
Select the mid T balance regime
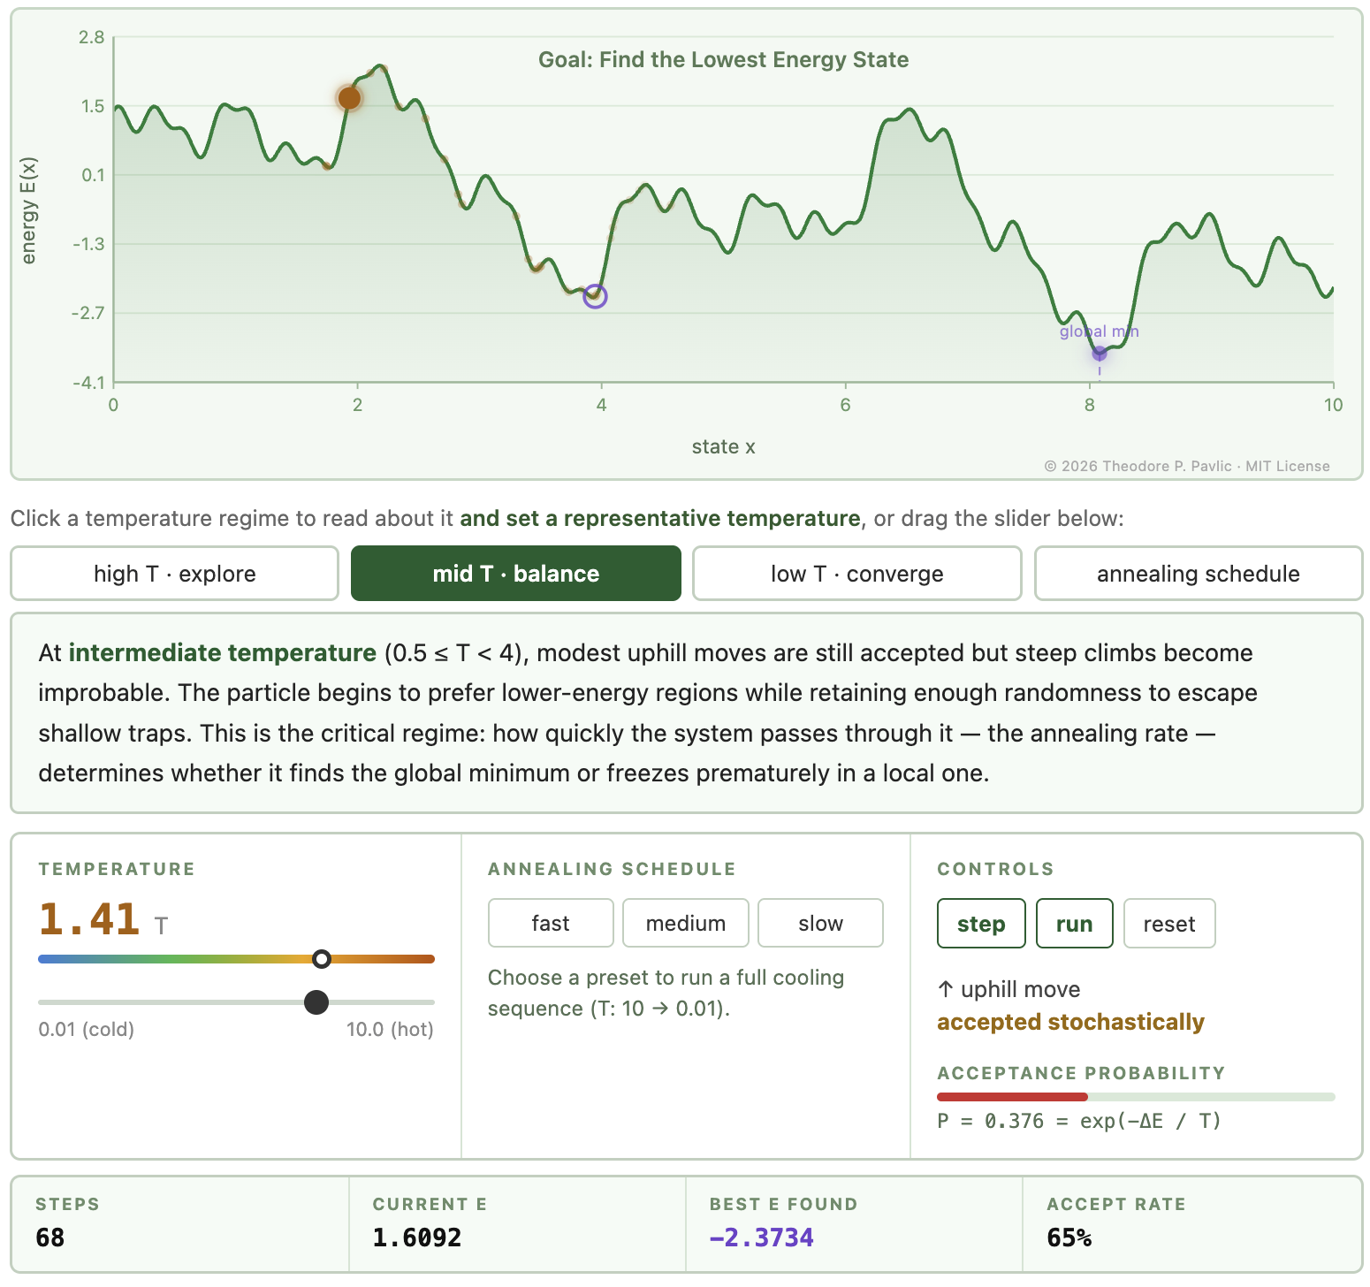(515, 574)
